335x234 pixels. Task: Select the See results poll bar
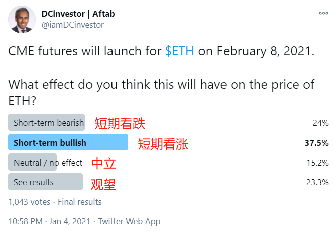[x=45, y=182]
